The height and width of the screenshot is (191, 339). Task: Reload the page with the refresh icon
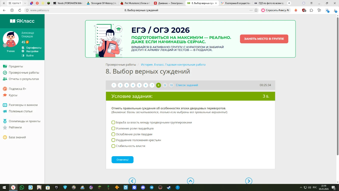pyautogui.click(x=20, y=10)
